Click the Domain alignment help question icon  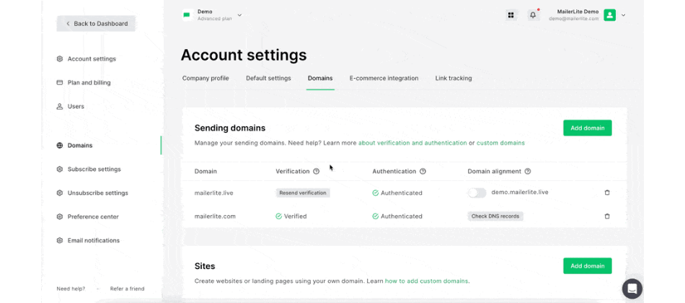pyautogui.click(x=528, y=172)
